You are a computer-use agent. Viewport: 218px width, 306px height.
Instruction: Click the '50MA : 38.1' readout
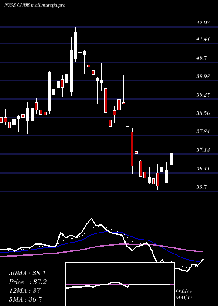[28, 273]
